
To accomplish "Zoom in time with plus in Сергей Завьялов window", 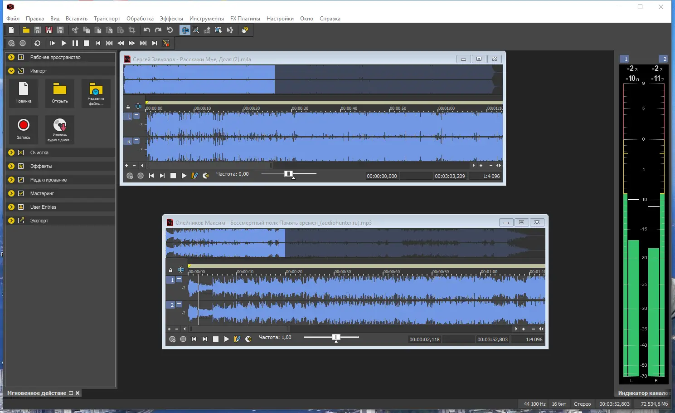I will pos(481,166).
